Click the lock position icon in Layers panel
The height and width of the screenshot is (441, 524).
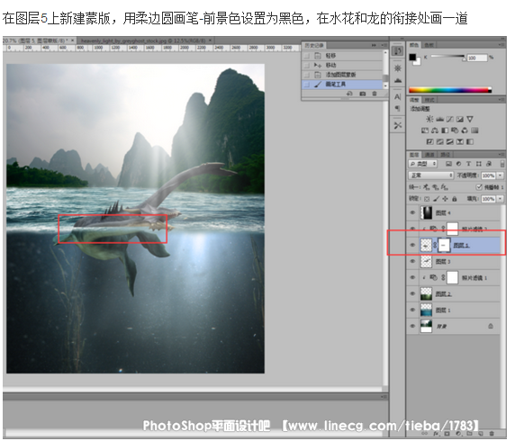(445, 199)
